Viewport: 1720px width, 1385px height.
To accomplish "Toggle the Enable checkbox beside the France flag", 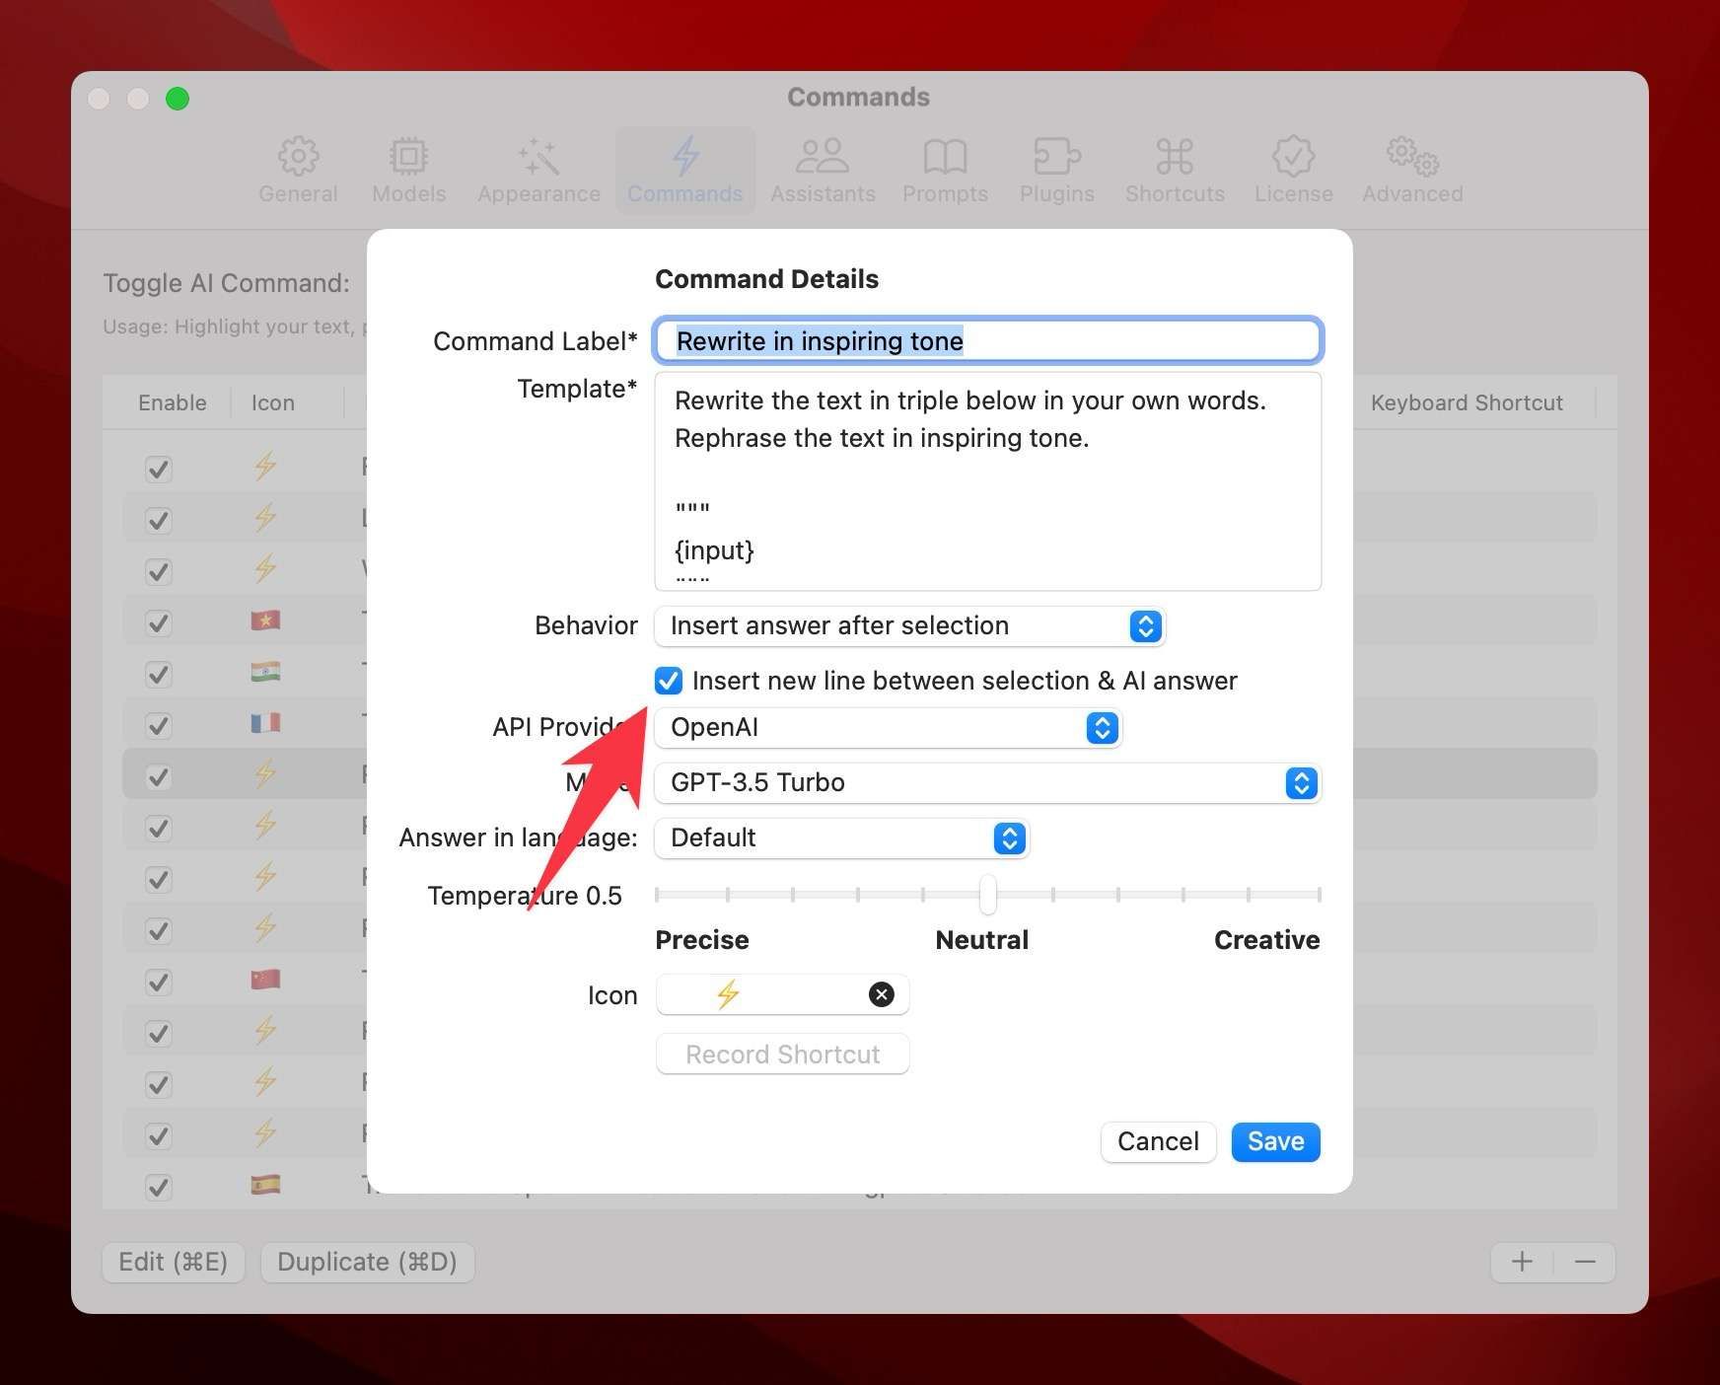I will point(158,725).
